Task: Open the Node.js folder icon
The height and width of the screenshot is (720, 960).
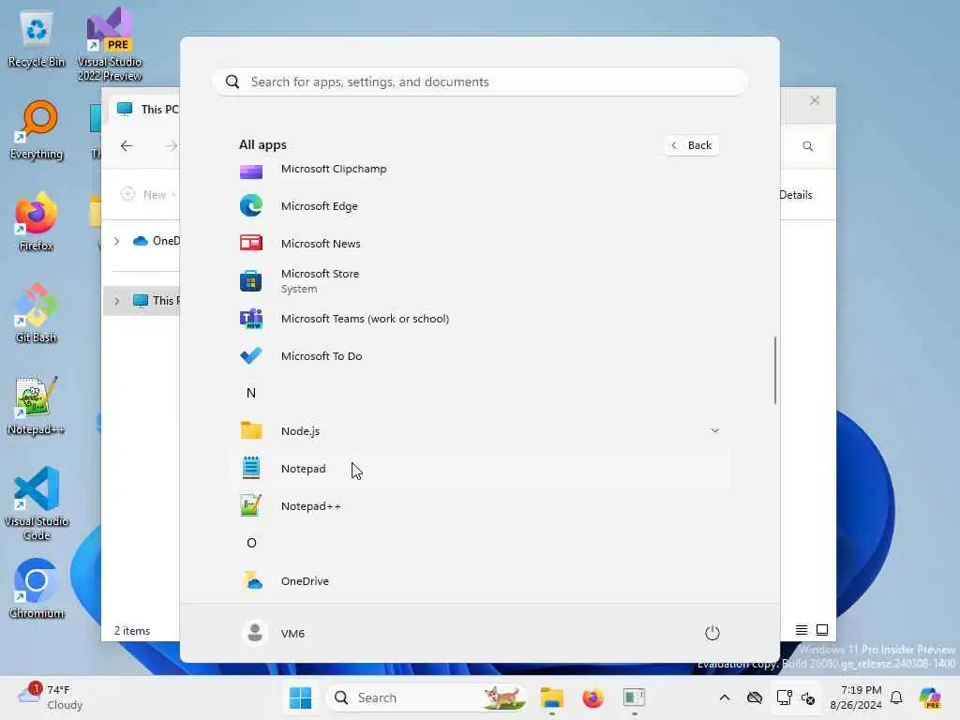Action: [251, 430]
